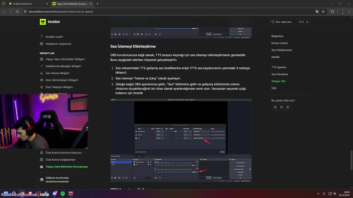353x198 pixels.
Task: Jump to SSS section
Action: tap(274, 88)
